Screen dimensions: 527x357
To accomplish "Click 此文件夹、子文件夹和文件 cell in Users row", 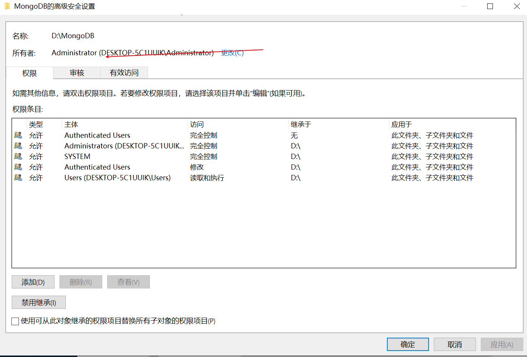I will (x=432, y=178).
